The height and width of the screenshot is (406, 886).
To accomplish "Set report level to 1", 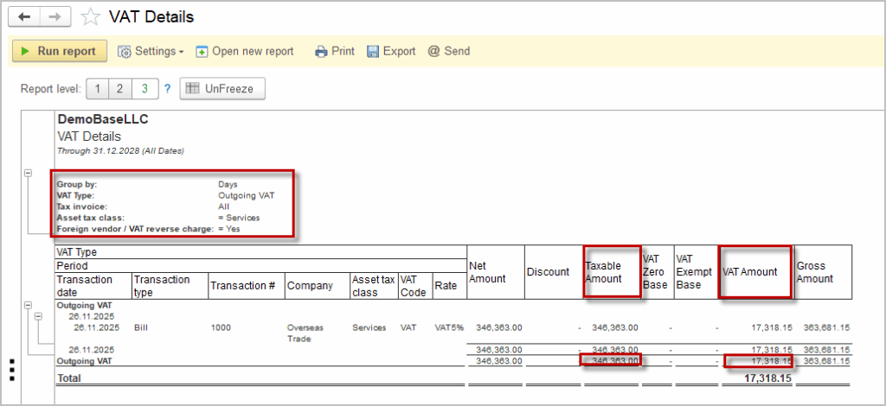I will coord(98,88).
